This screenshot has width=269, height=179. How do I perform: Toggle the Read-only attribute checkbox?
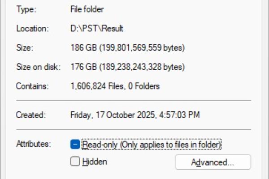point(75,144)
